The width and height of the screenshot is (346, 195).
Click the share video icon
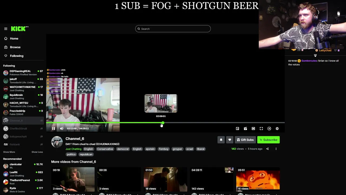(x=267, y=149)
